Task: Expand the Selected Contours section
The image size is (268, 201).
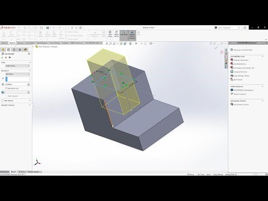Action: pos(30,105)
